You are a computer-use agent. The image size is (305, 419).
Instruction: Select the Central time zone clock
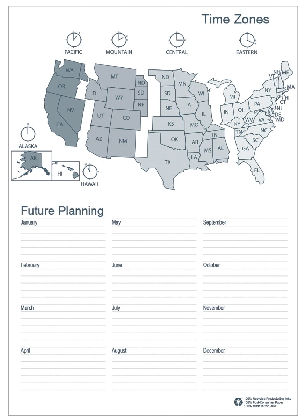177,40
